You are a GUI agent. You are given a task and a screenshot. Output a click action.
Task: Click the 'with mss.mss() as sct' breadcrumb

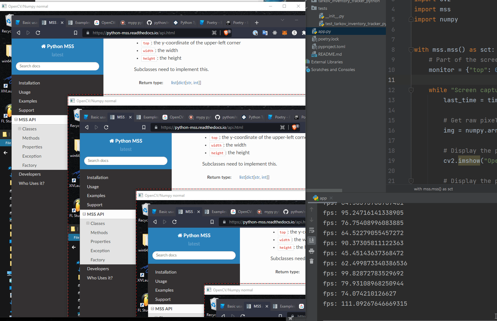point(433,189)
